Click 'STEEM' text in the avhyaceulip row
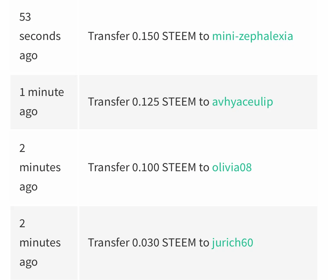Screen dimensions: 328x280 (179, 102)
